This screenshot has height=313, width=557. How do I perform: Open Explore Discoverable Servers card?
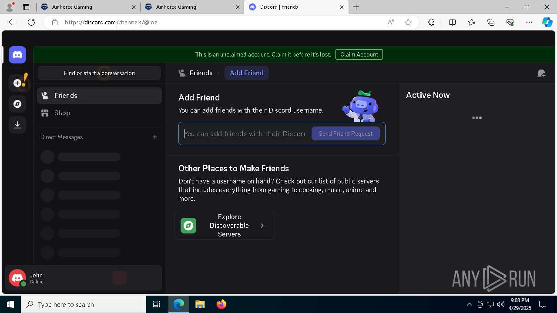pyautogui.click(x=225, y=226)
